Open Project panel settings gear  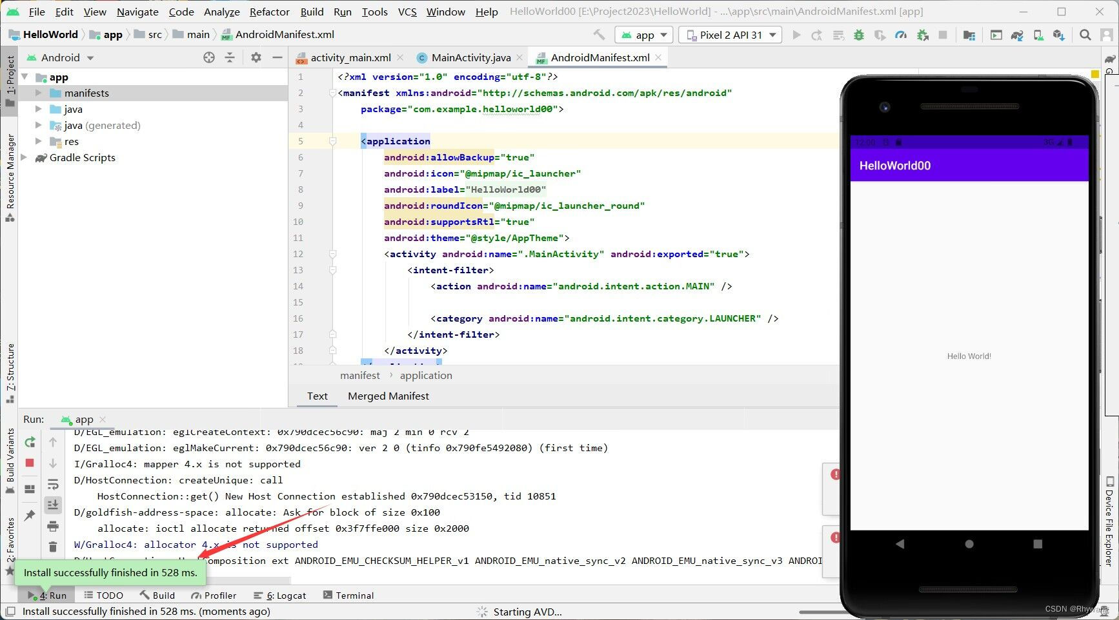pyautogui.click(x=256, y=57)
